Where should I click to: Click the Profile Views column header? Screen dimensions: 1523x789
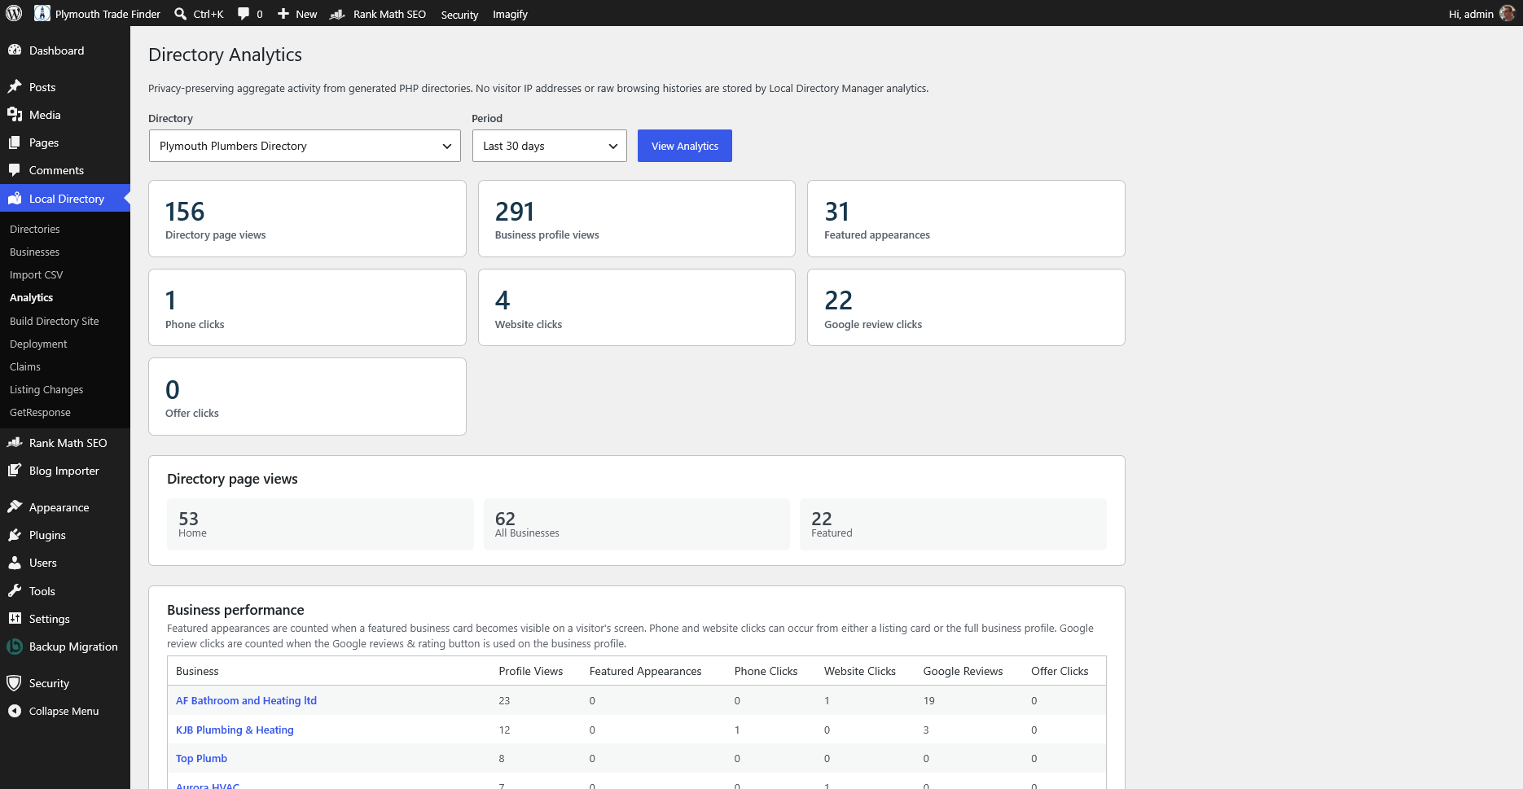531,671
